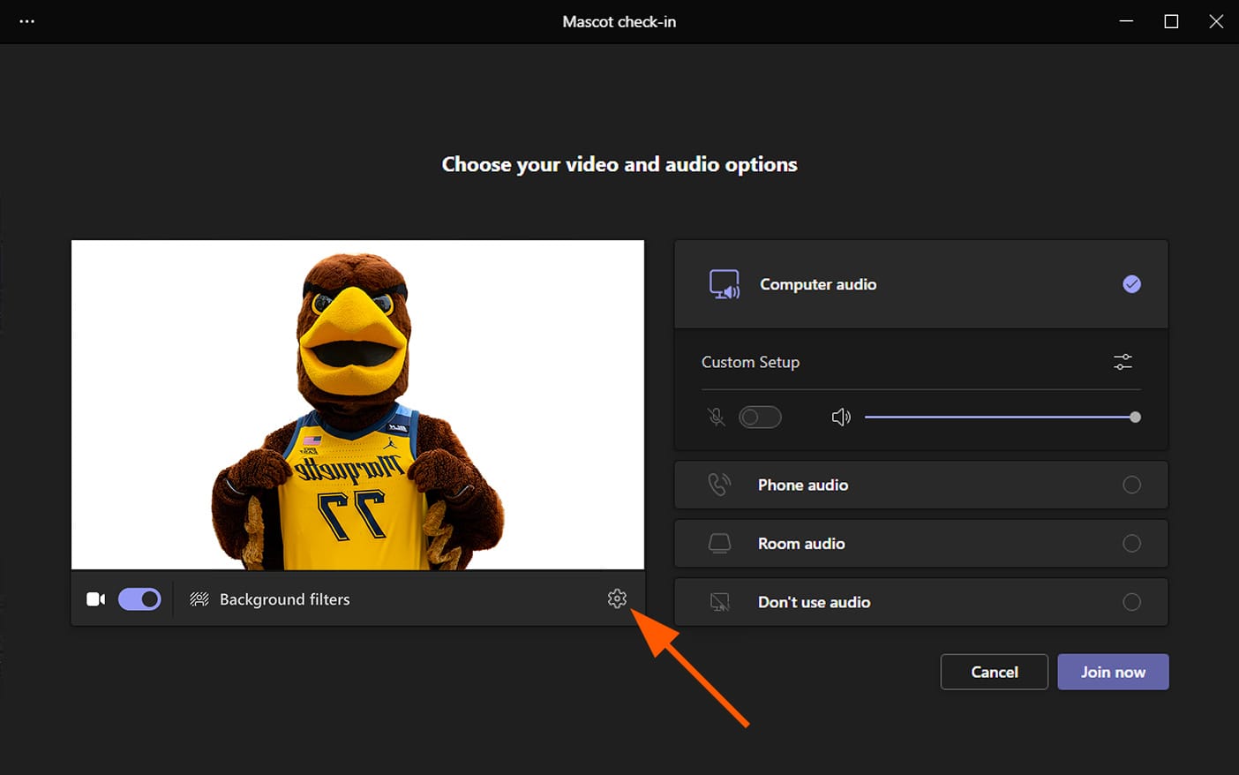Image resolution: width=1239 pixels, height=775 pixels.
Task: Select the Phone audio radio button
Action: tap(1131, 485)
